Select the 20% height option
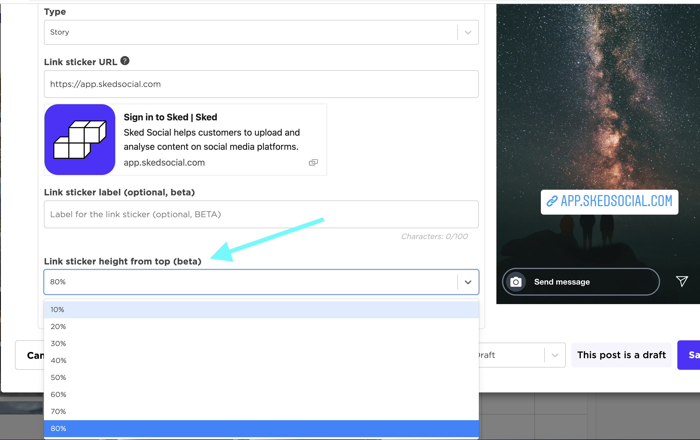 pyautogui.click(x=261, y=327)
